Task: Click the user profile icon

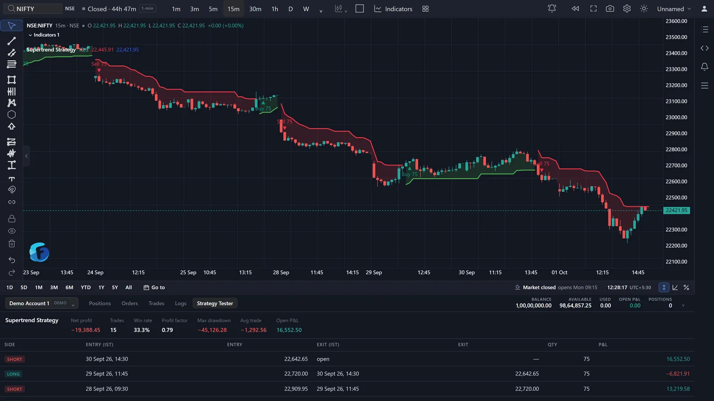Action: pos(704,8)
